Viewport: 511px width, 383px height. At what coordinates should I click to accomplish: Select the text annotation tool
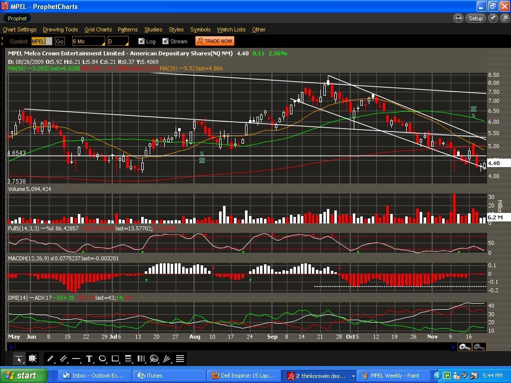click(x=89, y=359)
